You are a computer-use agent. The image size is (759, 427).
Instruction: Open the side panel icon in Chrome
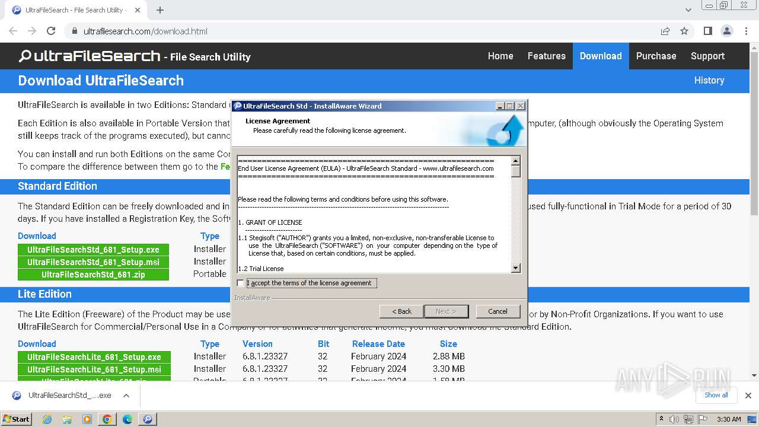[x=708, y=31]
